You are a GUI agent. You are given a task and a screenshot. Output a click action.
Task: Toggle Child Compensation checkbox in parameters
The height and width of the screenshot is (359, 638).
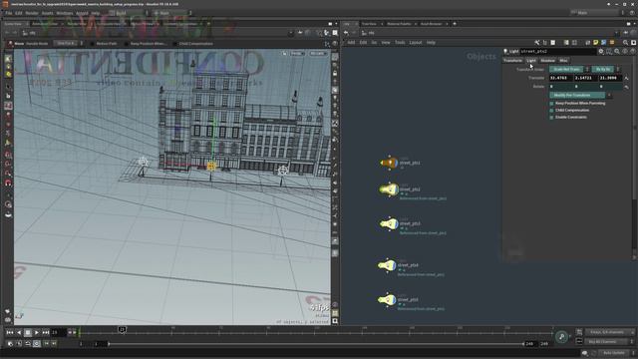(x=551, y=111)
